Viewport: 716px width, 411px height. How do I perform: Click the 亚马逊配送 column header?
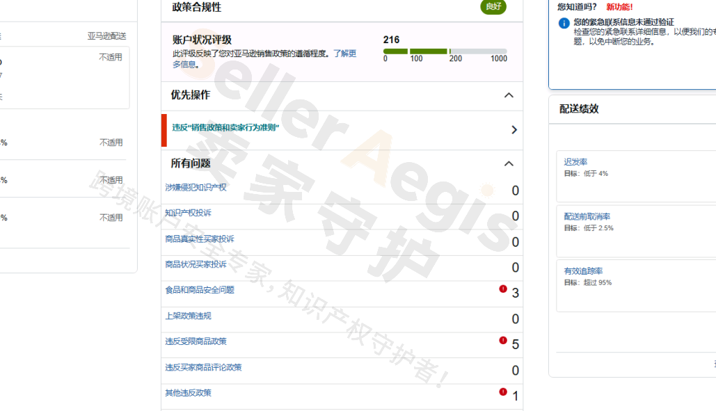pos(107,36)
